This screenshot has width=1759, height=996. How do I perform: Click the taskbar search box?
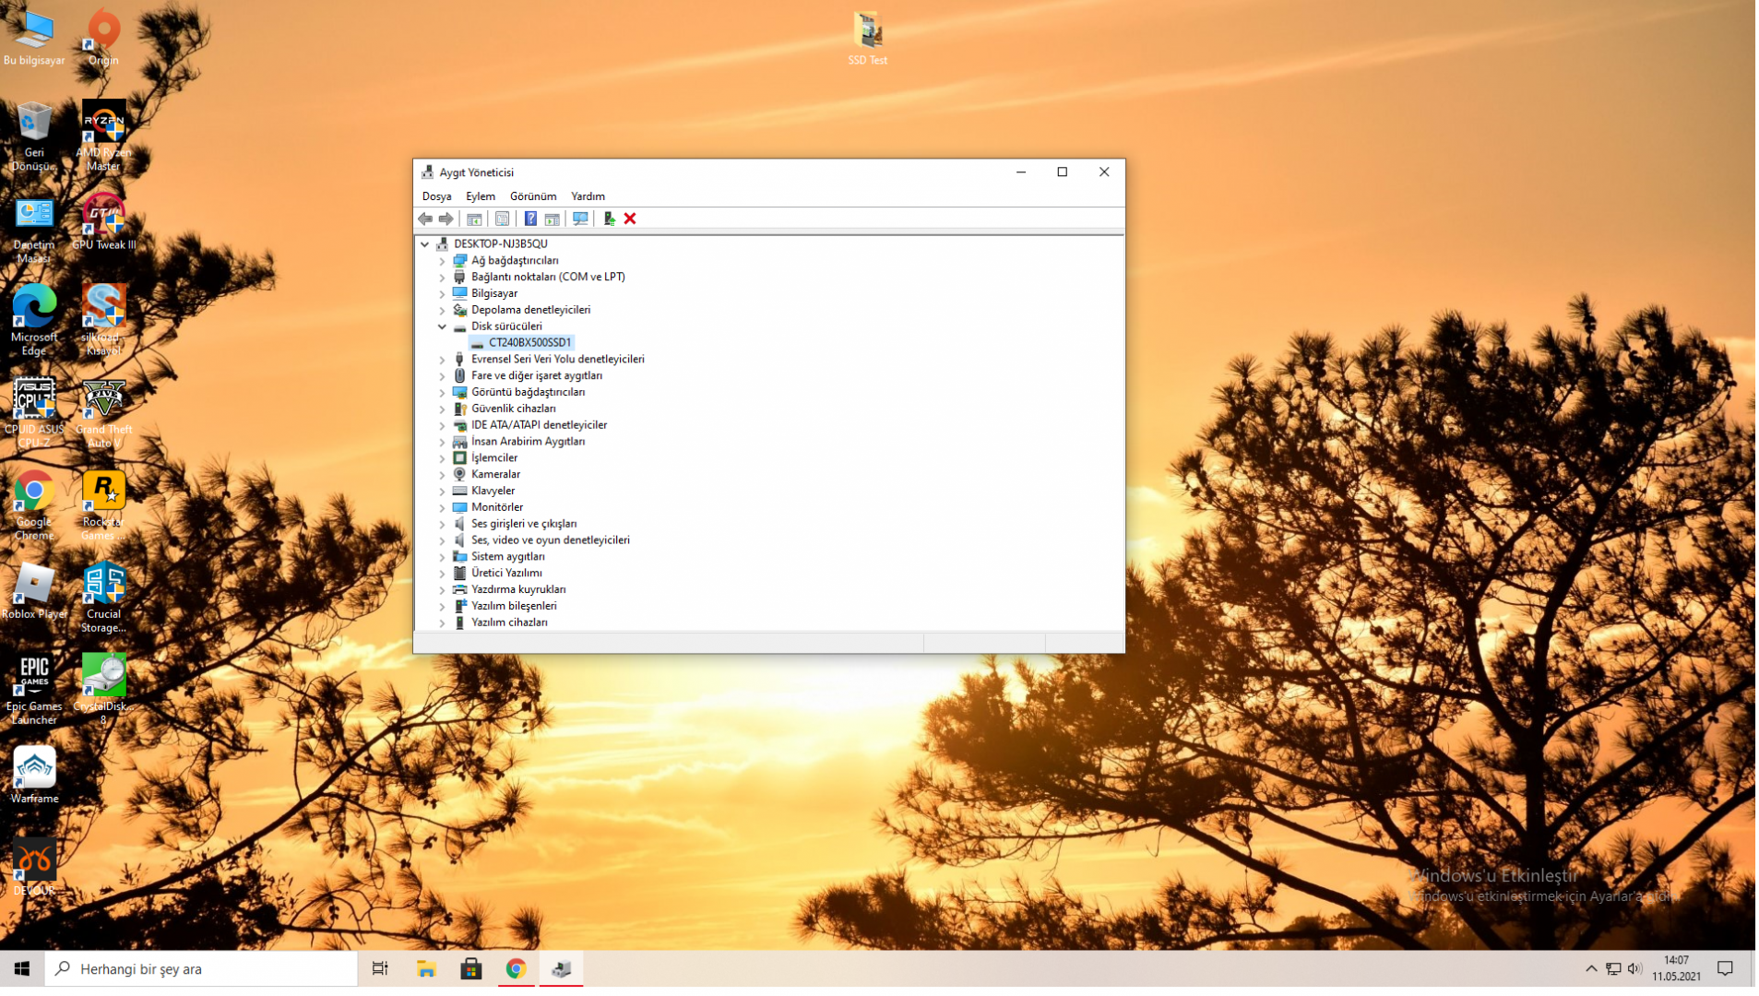201,969
